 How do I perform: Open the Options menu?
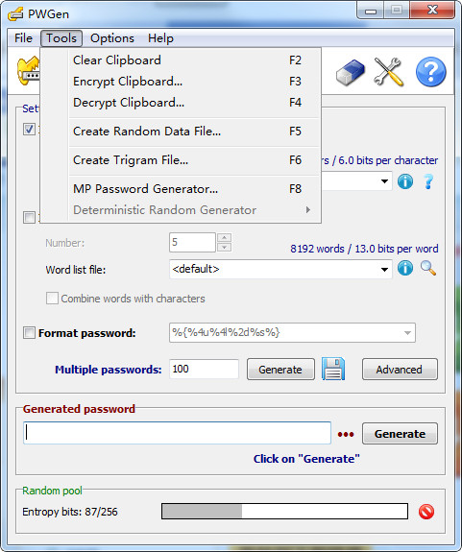(112, 38)
